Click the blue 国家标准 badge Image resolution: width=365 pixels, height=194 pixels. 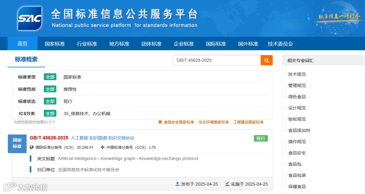tap(17, 143)
